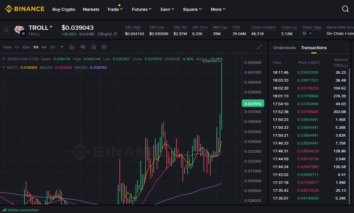Click the 24h High label
The width and height of the screenshot is (354, 213).
click(x=133, y=27)
